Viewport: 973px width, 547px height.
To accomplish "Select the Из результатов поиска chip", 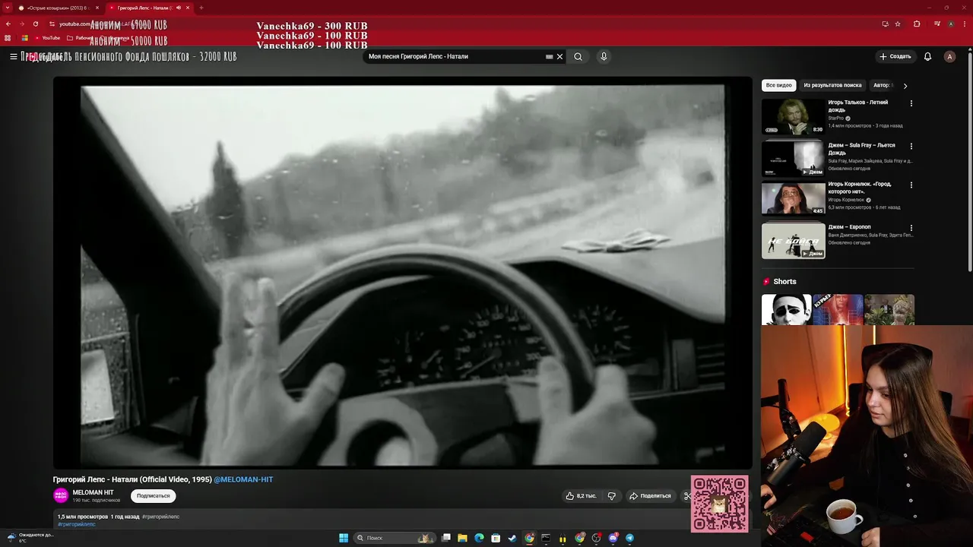I will point(832,85).
